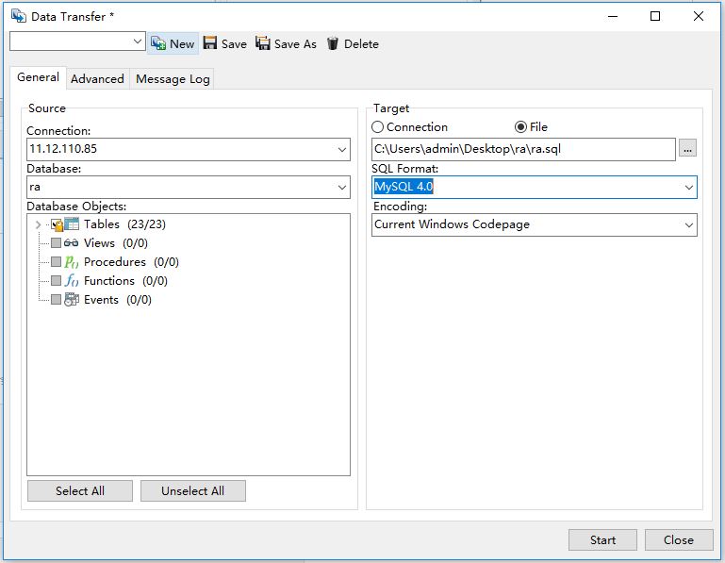This screenshot has height=563, width=725.
Task: Click the Functions f() icon
Action: tap(72, 281)
